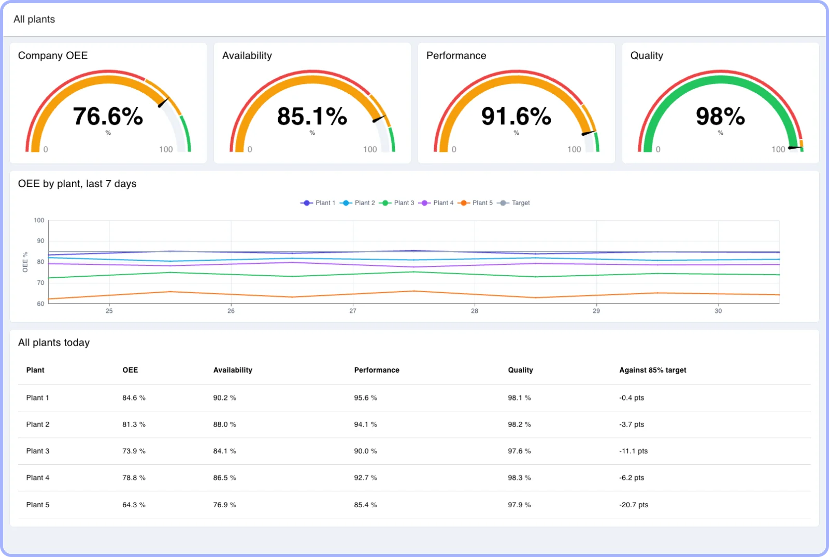Toggle the Plant 1 series in chart legend

click(318, 203)
